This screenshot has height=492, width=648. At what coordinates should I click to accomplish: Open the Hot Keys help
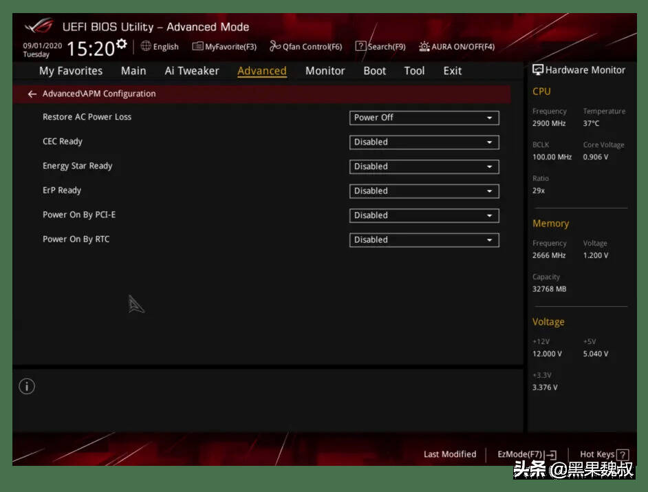[597, 454]
